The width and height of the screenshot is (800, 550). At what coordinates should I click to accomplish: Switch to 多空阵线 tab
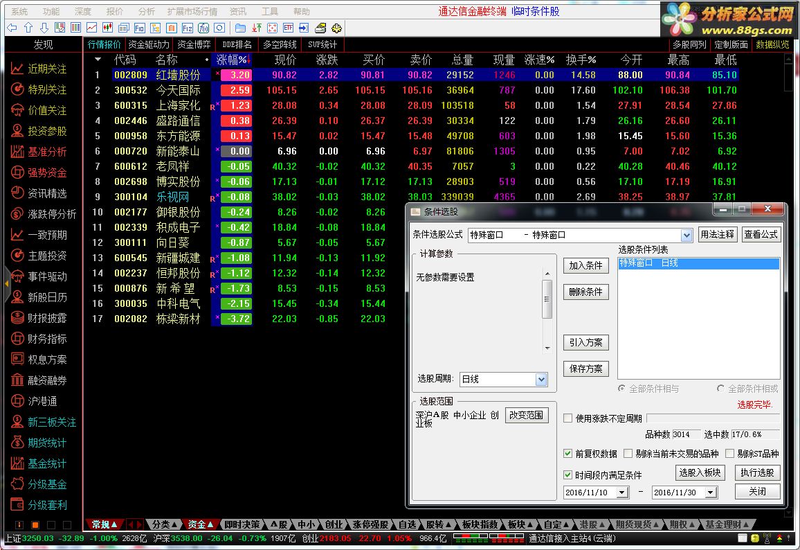pos(280,45)
